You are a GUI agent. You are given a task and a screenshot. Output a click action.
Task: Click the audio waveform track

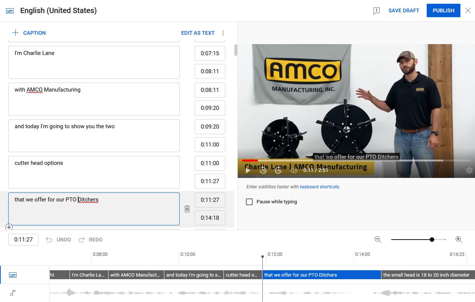[262, 293]
